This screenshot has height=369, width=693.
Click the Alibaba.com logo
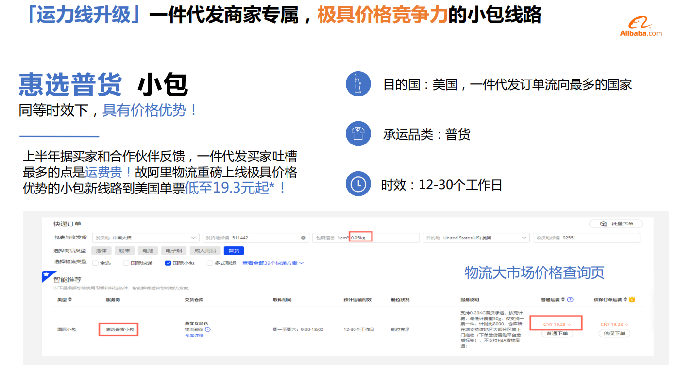641,26
